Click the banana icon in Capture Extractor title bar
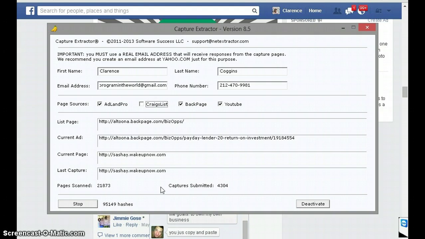The image size is (425, 239). pos(54,29)
